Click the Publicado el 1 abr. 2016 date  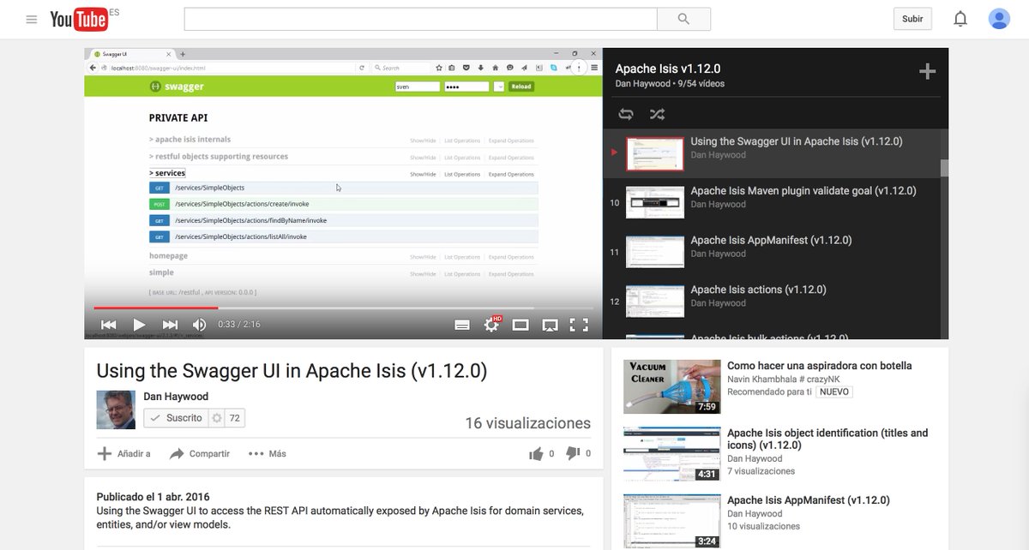pos(153,497)
